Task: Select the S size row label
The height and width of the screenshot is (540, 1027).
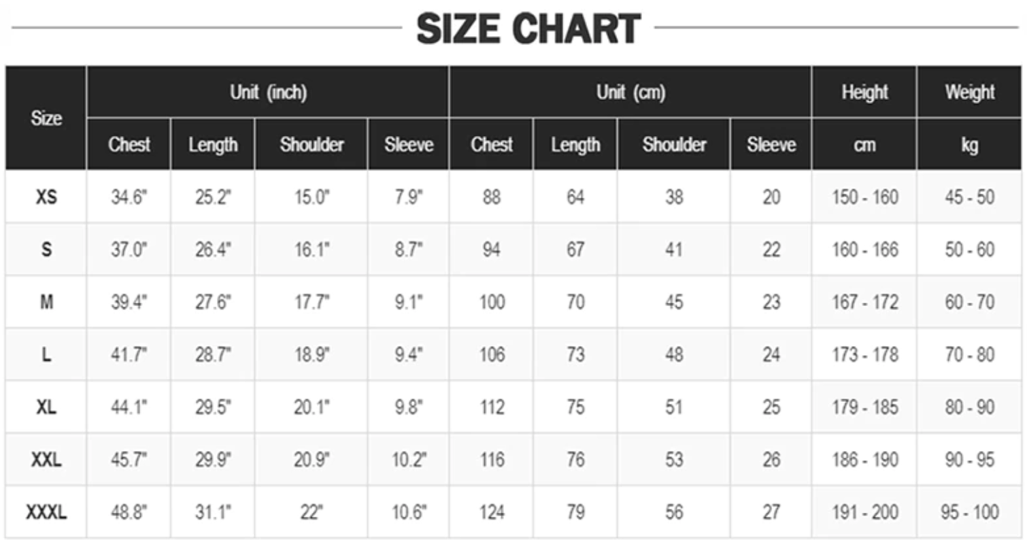Action: click(x=46, y=250)
